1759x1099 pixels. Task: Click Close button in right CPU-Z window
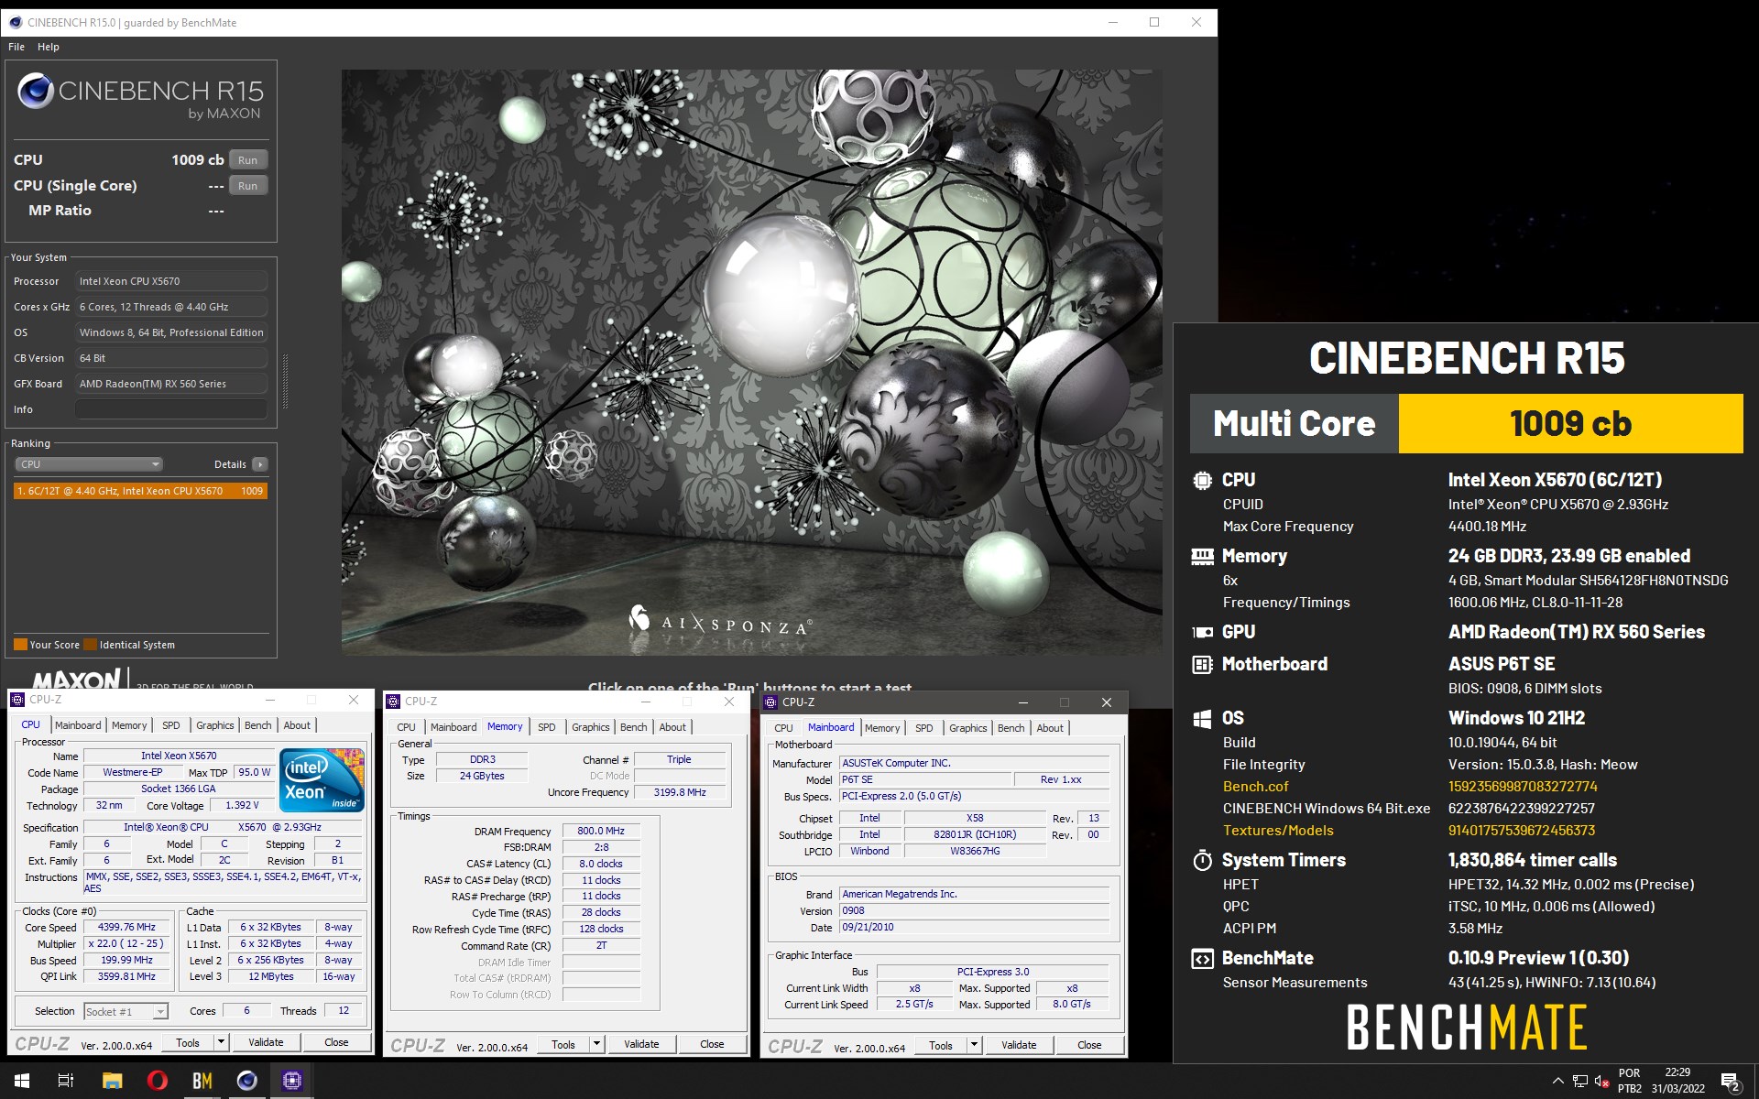1089,1045
